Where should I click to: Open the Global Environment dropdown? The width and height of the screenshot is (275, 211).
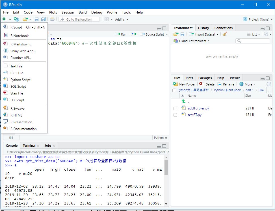[x=192, y=41]
